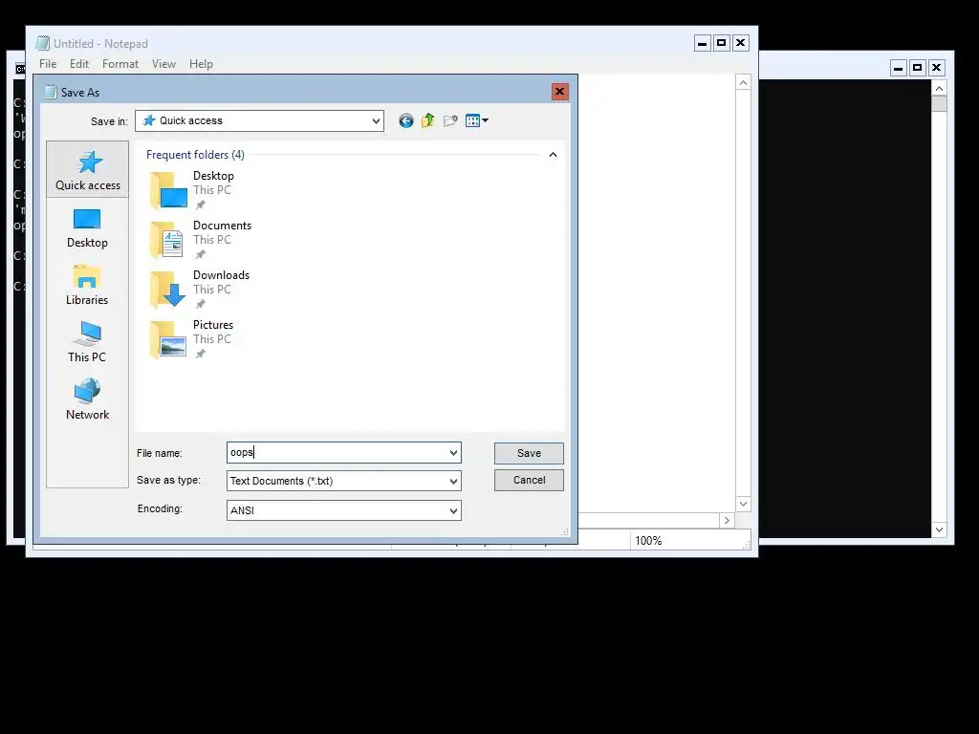The width and height of the screenshot is (979, 734).
Task: Select the Documents frequent folder icon
Action: coord(167,240)
